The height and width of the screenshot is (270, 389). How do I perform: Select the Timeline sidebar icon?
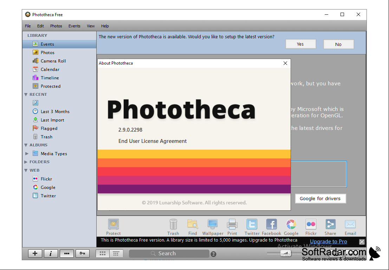35,78
